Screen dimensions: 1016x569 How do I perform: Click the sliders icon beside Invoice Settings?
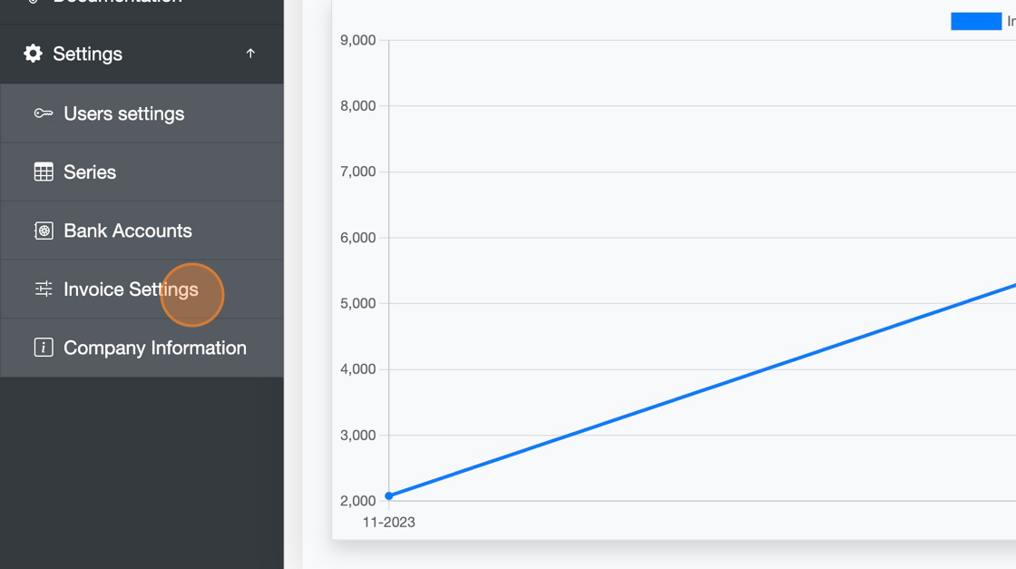click(x=44, y=289)
